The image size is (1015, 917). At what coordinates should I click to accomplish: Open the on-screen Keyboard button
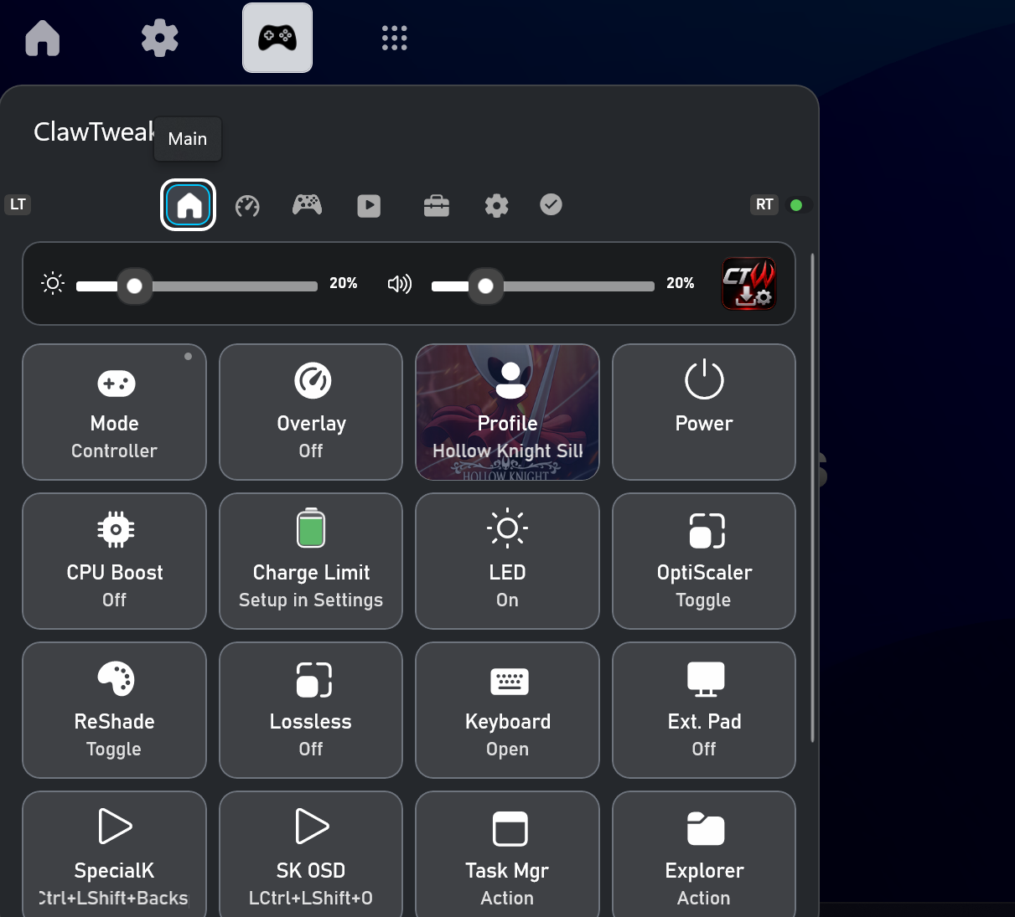[x=507, y=710]
